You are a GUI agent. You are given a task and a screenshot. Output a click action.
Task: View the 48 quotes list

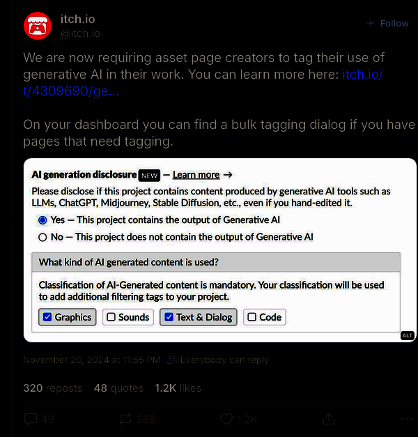click(x=118, y=388)
